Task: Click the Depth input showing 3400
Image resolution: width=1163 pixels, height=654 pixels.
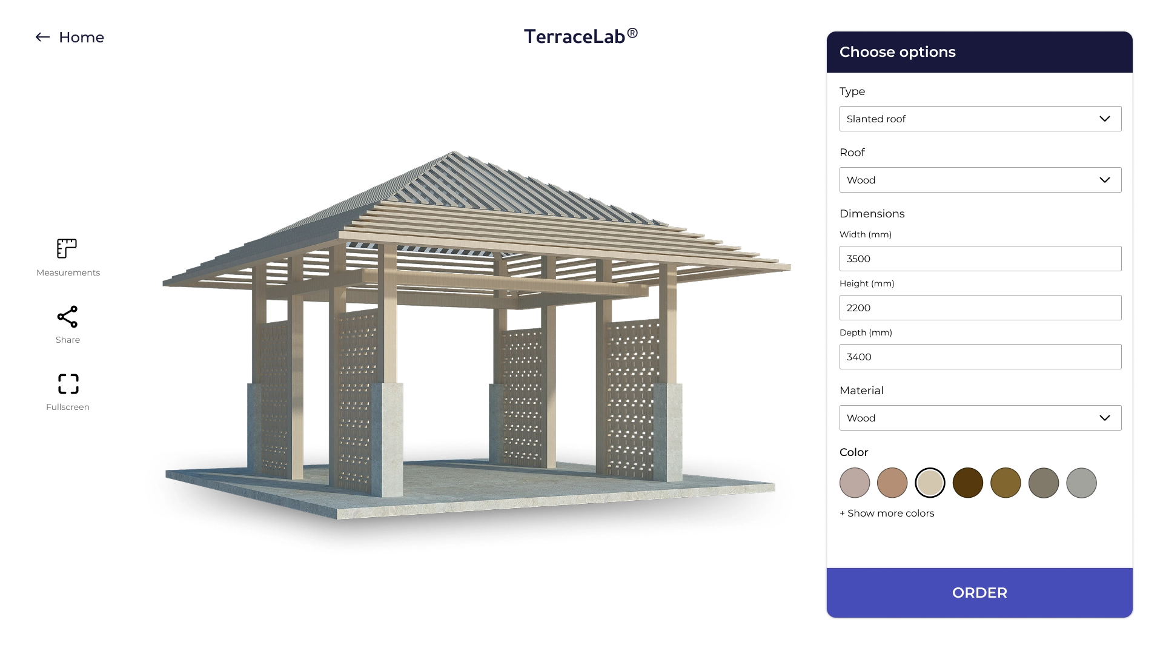Action: pos(979,357)
